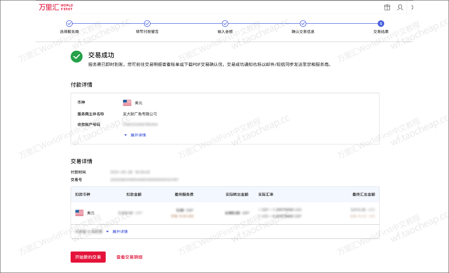449x273 pixels.
Task: Click the 最终汇出金额 column header
Action: tap(363, 194)
